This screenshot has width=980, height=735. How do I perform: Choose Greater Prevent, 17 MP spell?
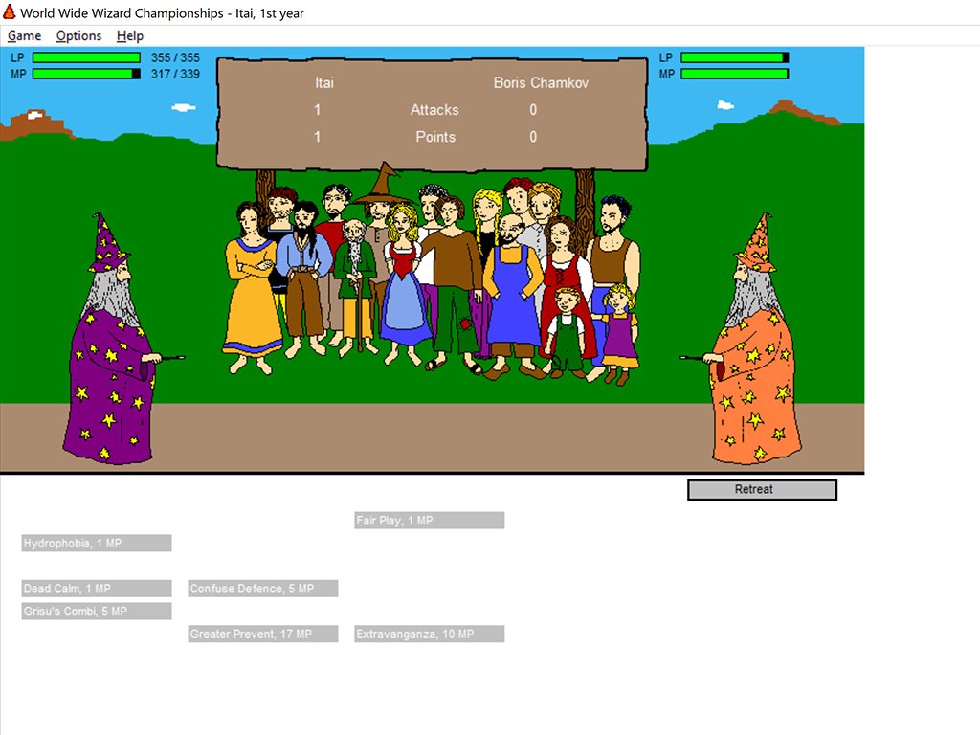click(263, 634)
